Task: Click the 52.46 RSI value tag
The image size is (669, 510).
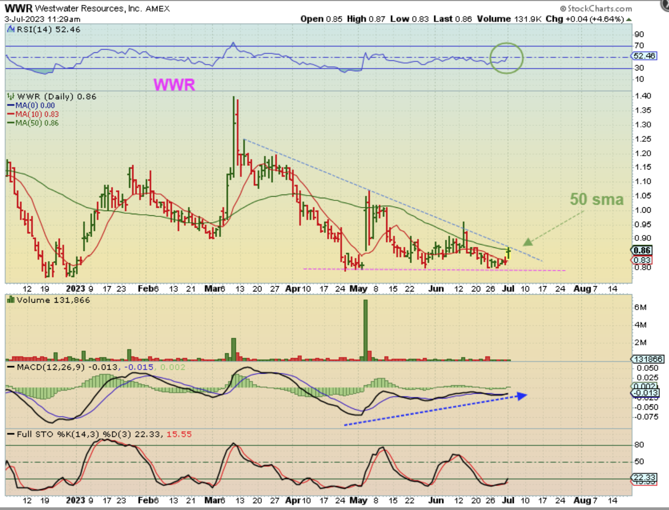Action: [x=644, y=56]
